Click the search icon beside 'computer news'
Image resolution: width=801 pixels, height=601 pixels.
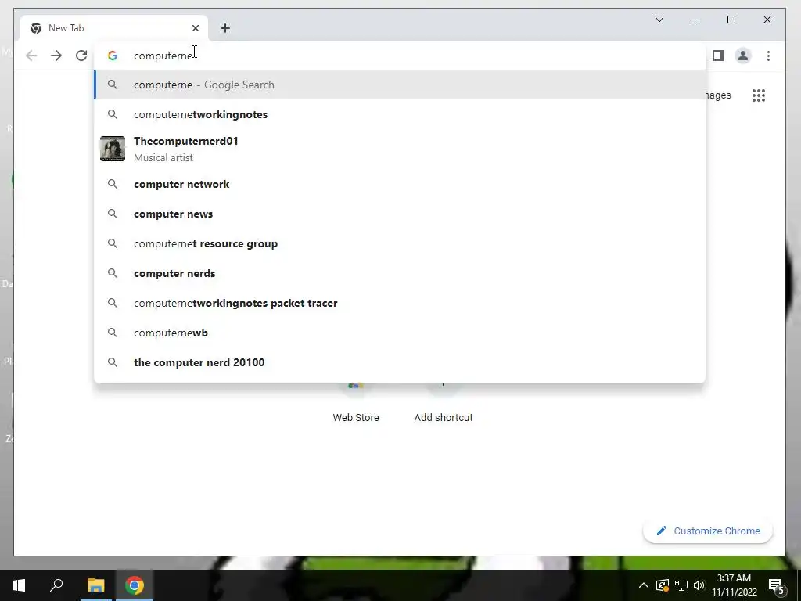113,214
